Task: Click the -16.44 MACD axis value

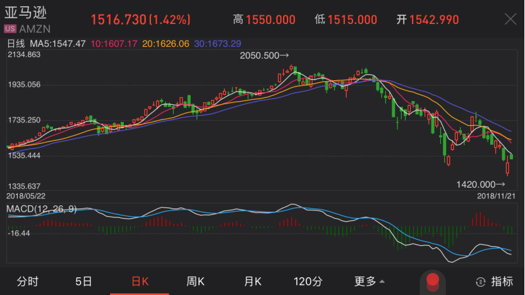Action: (x=19, y=233)
